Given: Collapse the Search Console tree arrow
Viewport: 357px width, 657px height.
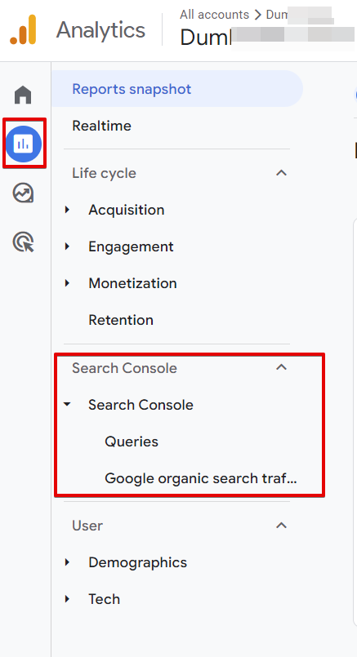Looking at the screenshot, I should tap(67, 405).
